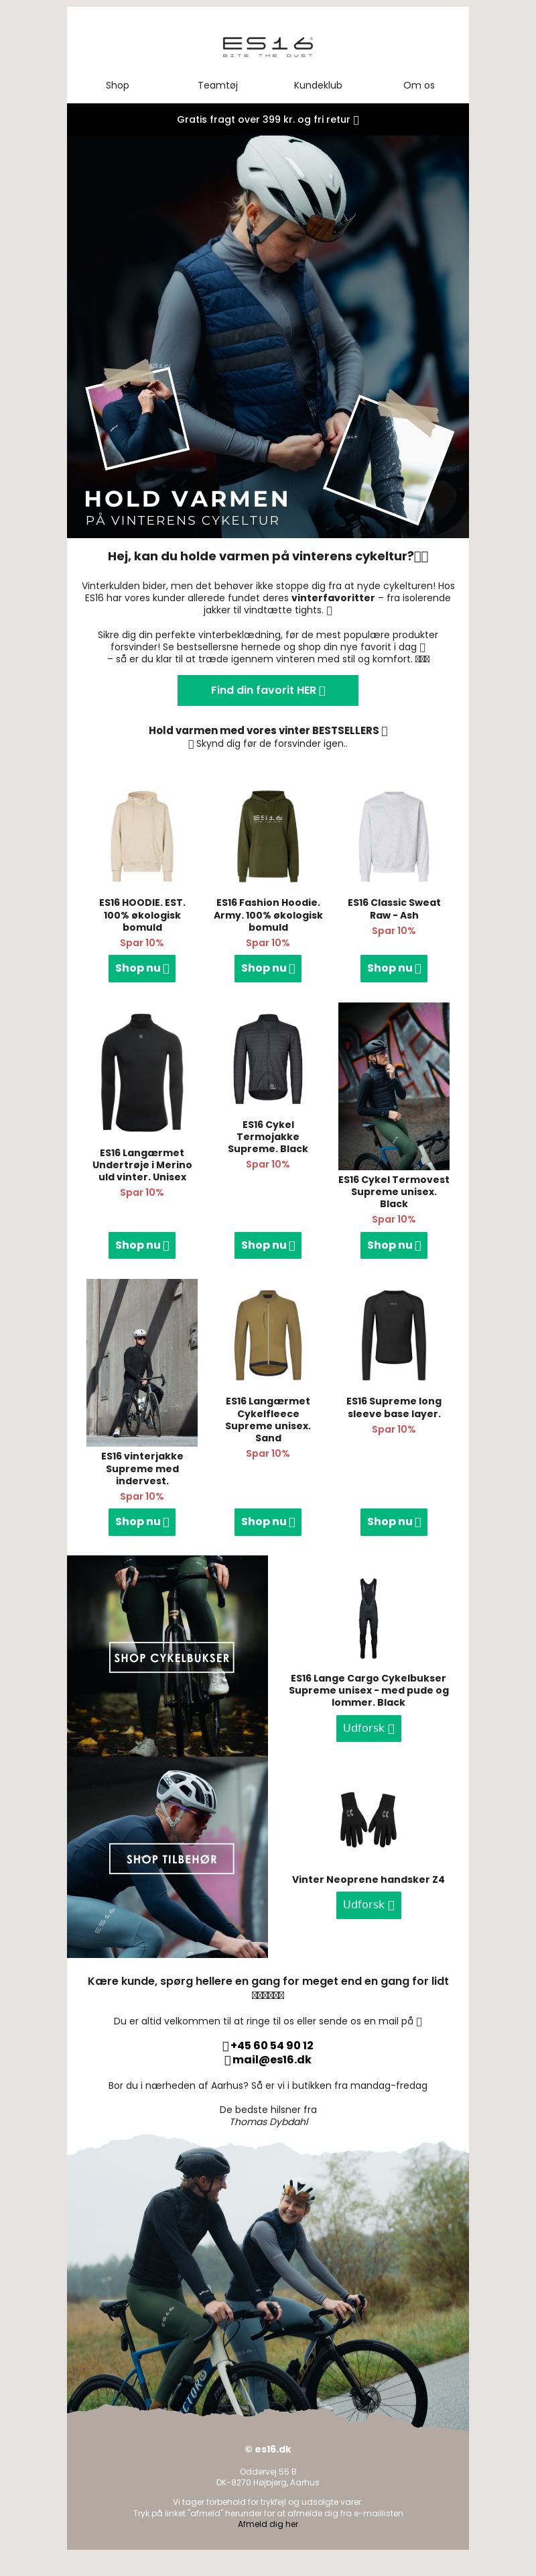Shop nu under ES16 Classic Sweat Raw
This screenshot has height=2576, width=536.
[393, 968]
